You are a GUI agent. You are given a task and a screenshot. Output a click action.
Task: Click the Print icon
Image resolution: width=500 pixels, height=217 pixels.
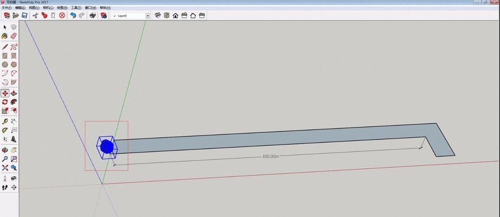point(92,15)
